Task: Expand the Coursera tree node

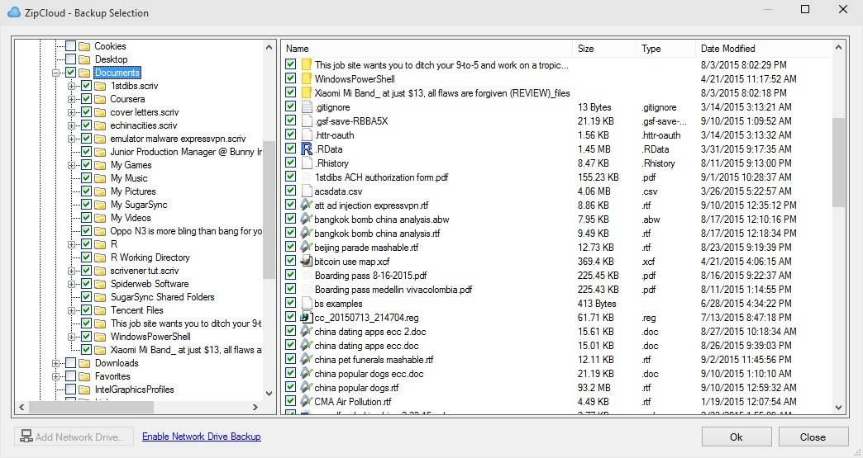Action: pyautogui.click(x=71, y=99)
